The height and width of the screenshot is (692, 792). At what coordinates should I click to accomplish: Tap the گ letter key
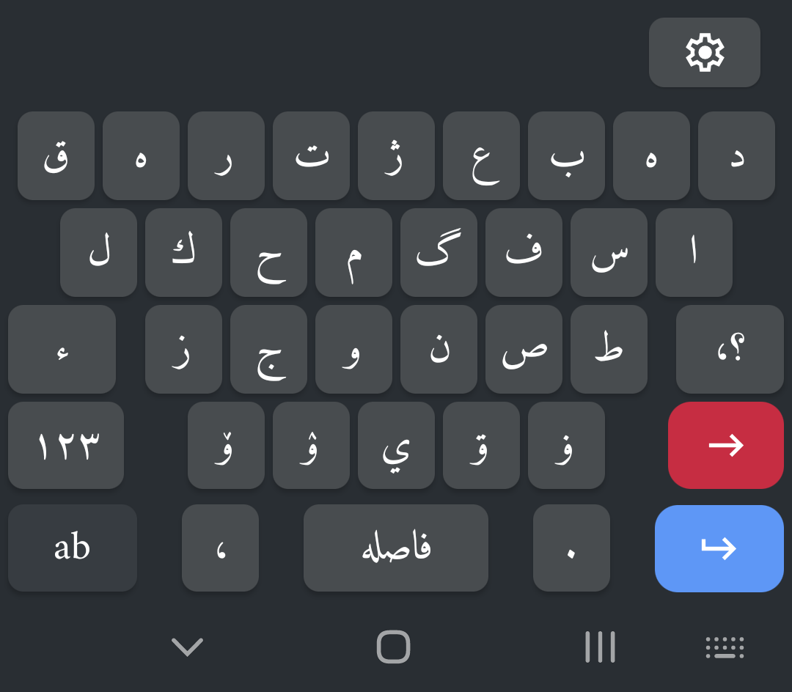click(439, 252)
